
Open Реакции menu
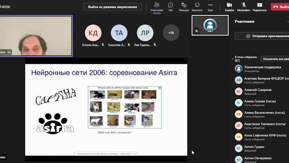coord(184,7)
